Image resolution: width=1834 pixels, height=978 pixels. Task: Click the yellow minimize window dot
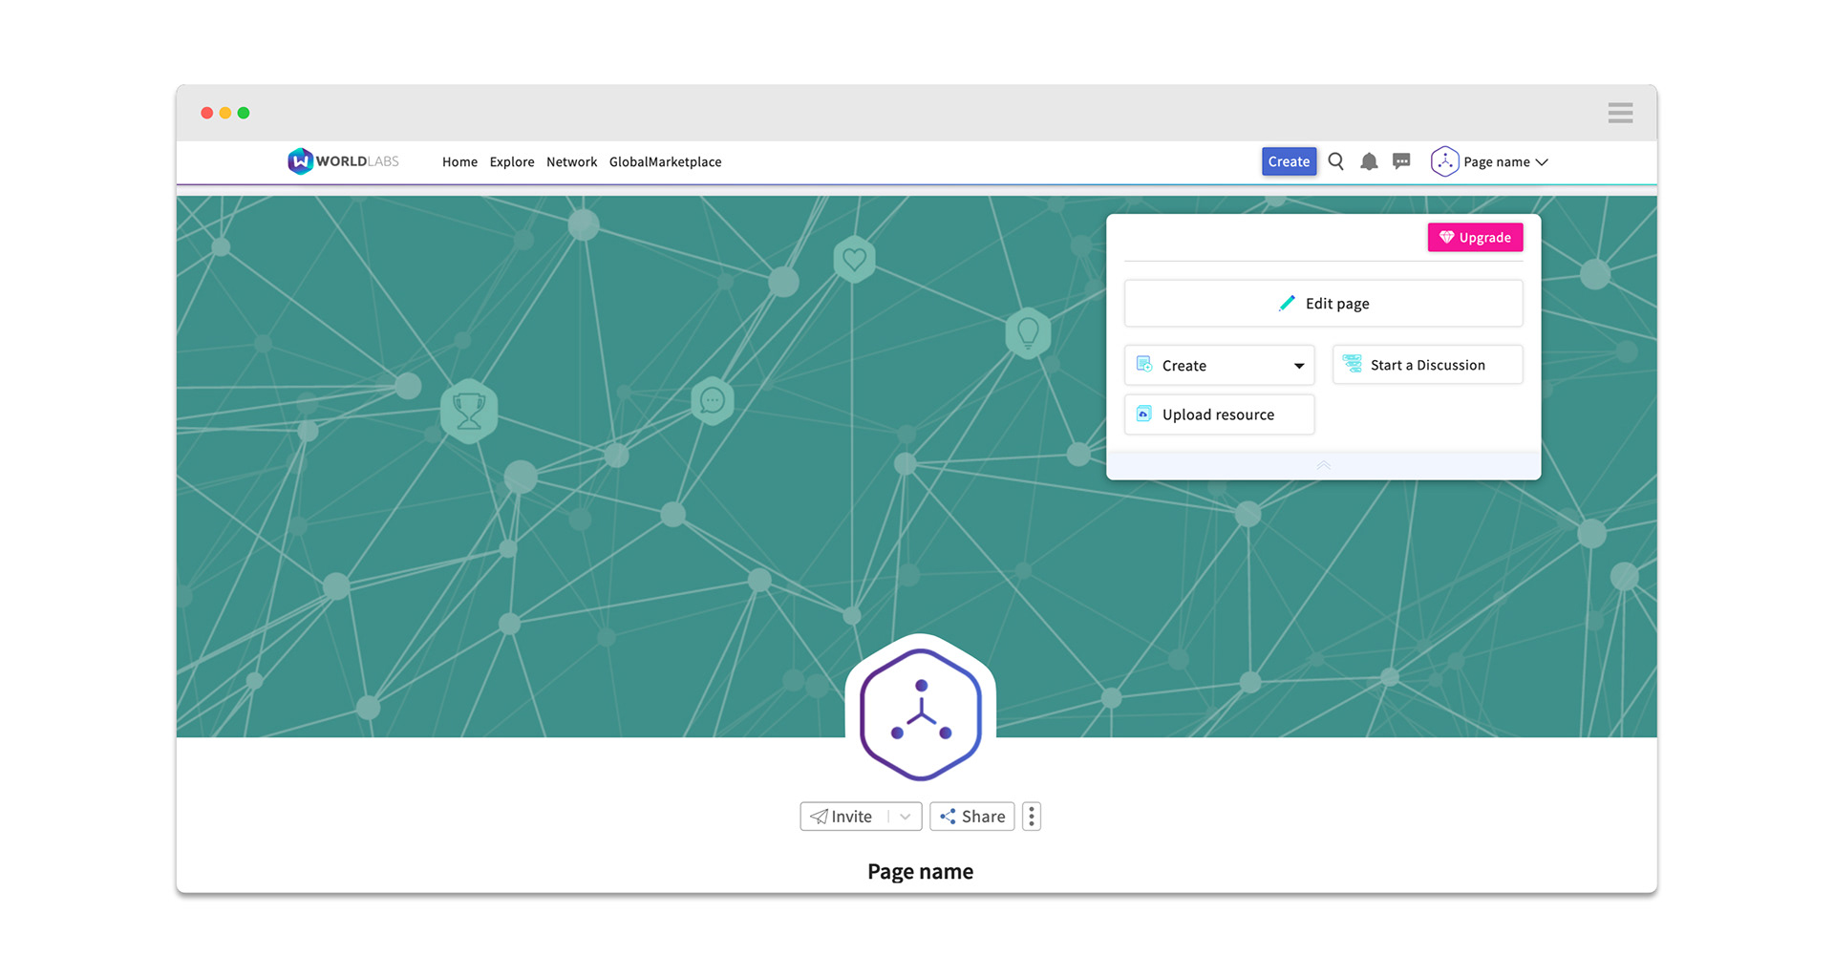pos(225,113)
